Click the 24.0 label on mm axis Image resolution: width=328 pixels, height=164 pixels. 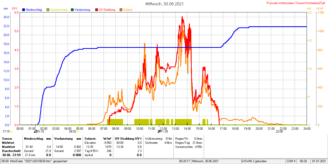tap(6, 17)
